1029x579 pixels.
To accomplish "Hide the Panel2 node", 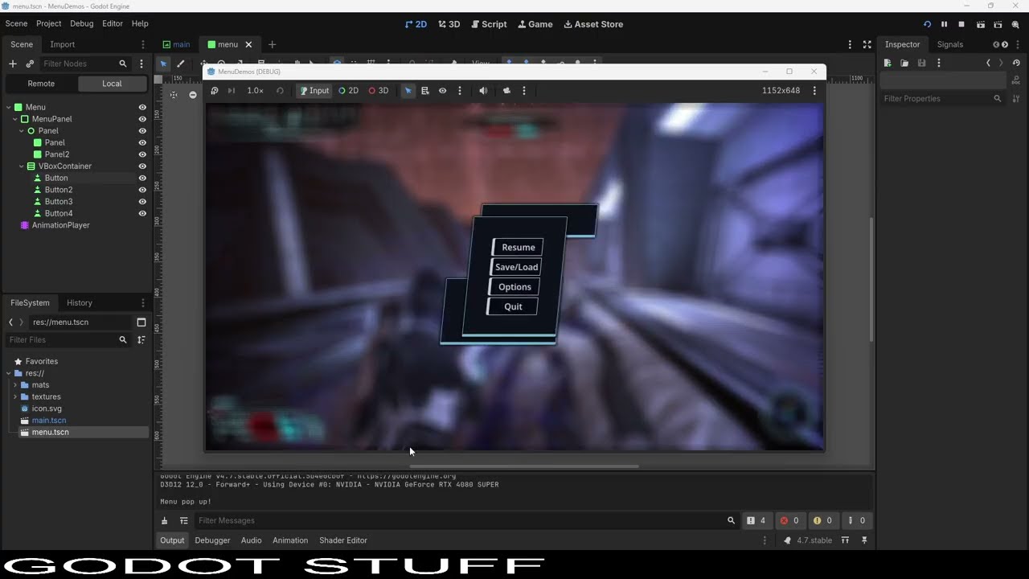I will [x=142, y=154].
